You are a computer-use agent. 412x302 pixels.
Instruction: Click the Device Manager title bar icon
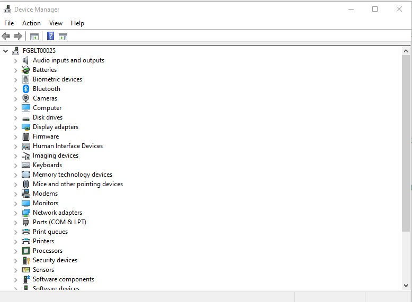coord(7,9)
